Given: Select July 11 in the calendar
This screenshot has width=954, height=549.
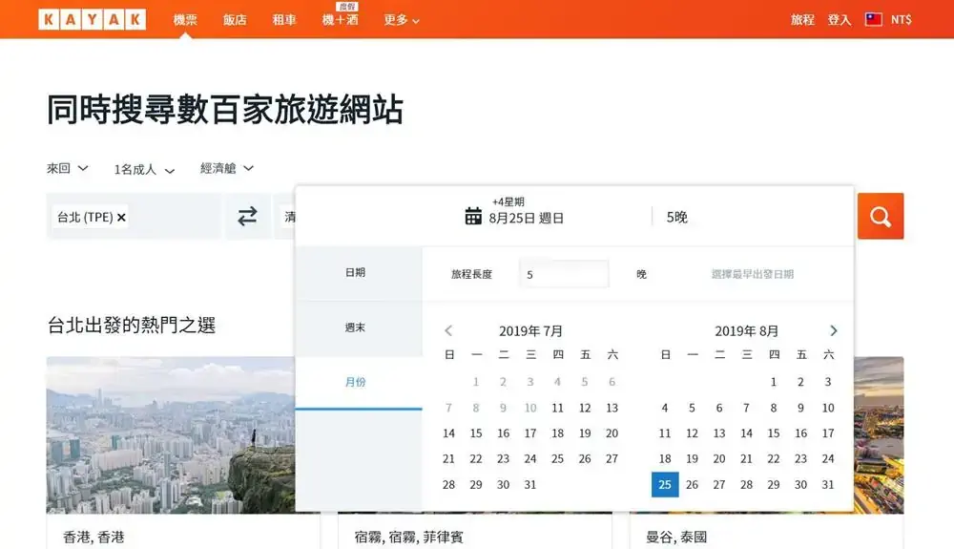Looking at the screenshot, I should point(557,408).
